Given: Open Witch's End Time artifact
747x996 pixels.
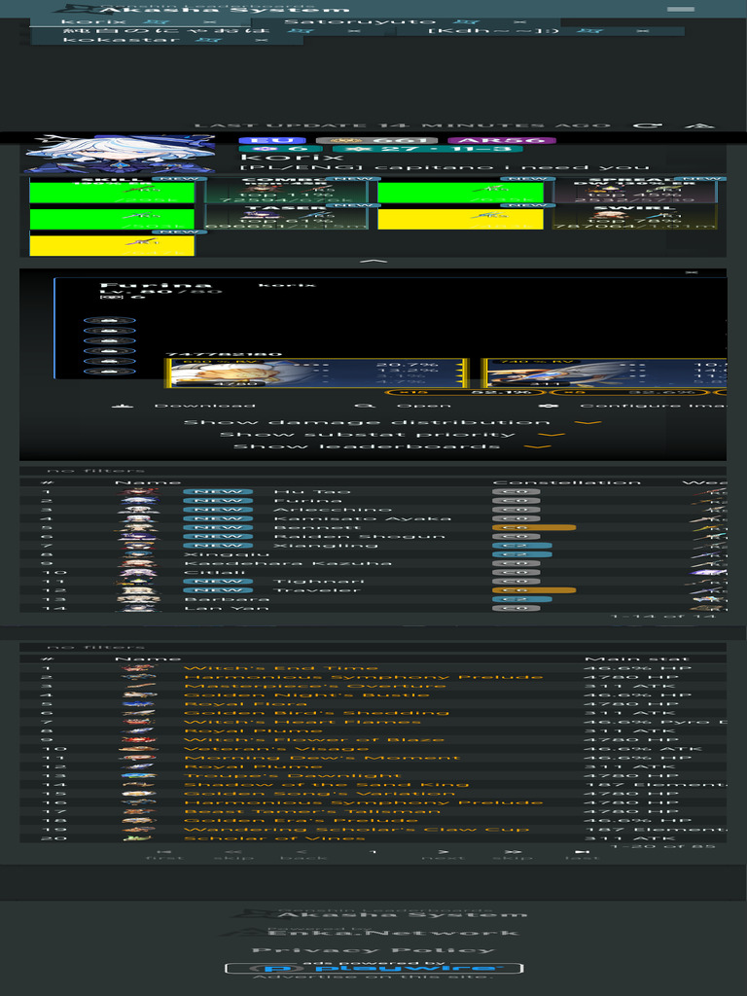Looking at the screenshot, I should pyautogui.click(x=281, y=668).
